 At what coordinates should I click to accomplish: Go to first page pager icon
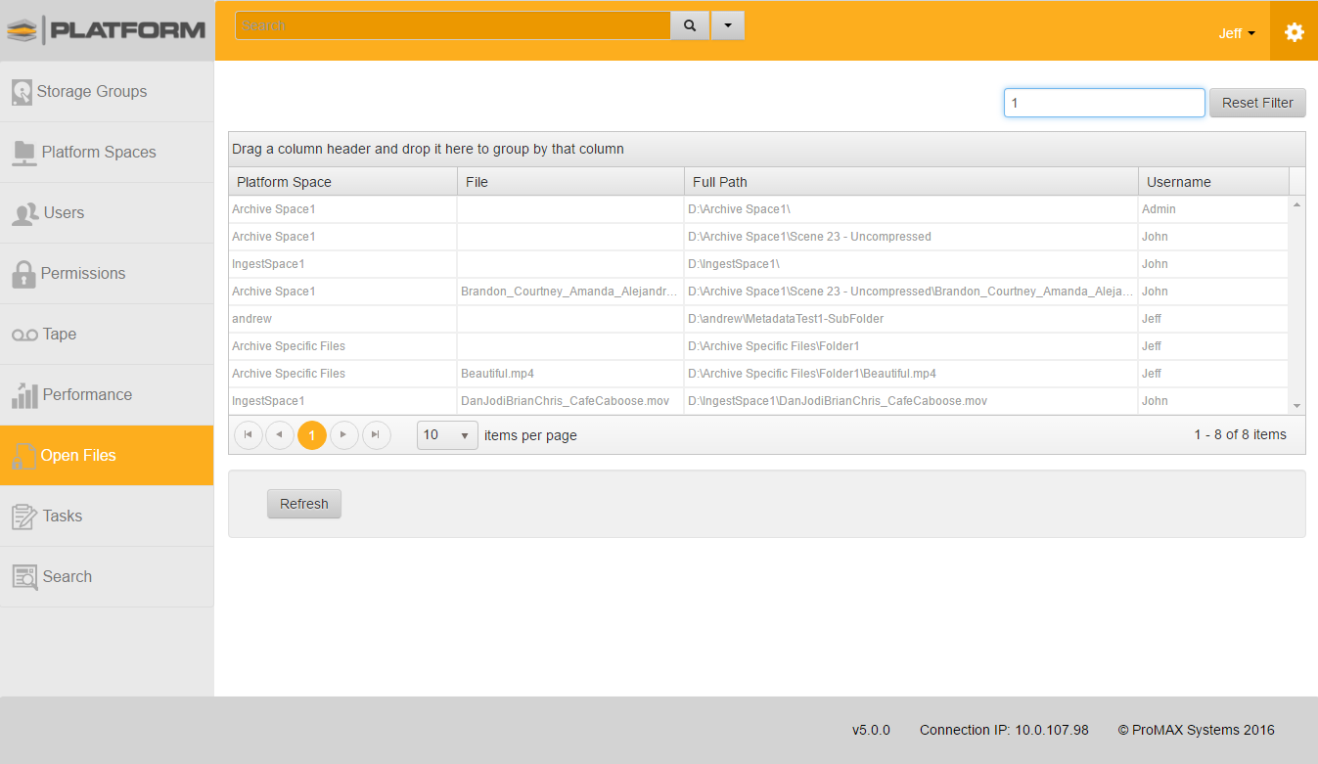[249, 435]
